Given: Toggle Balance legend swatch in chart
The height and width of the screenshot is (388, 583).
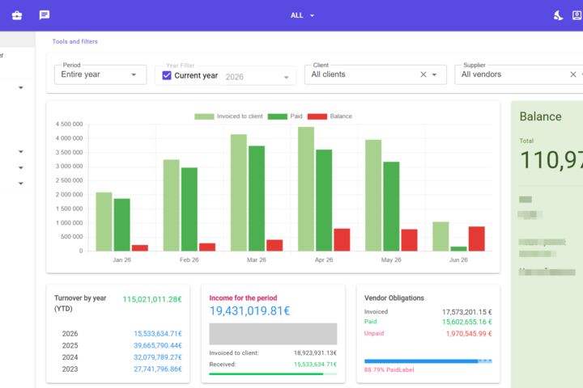Looking at the screenshot, I should point(317,116).
